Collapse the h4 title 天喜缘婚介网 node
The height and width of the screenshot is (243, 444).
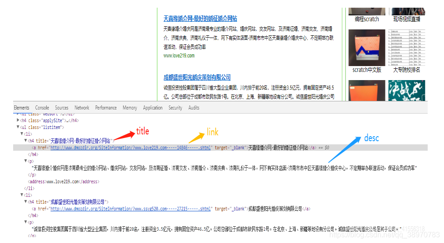[25, 140]
